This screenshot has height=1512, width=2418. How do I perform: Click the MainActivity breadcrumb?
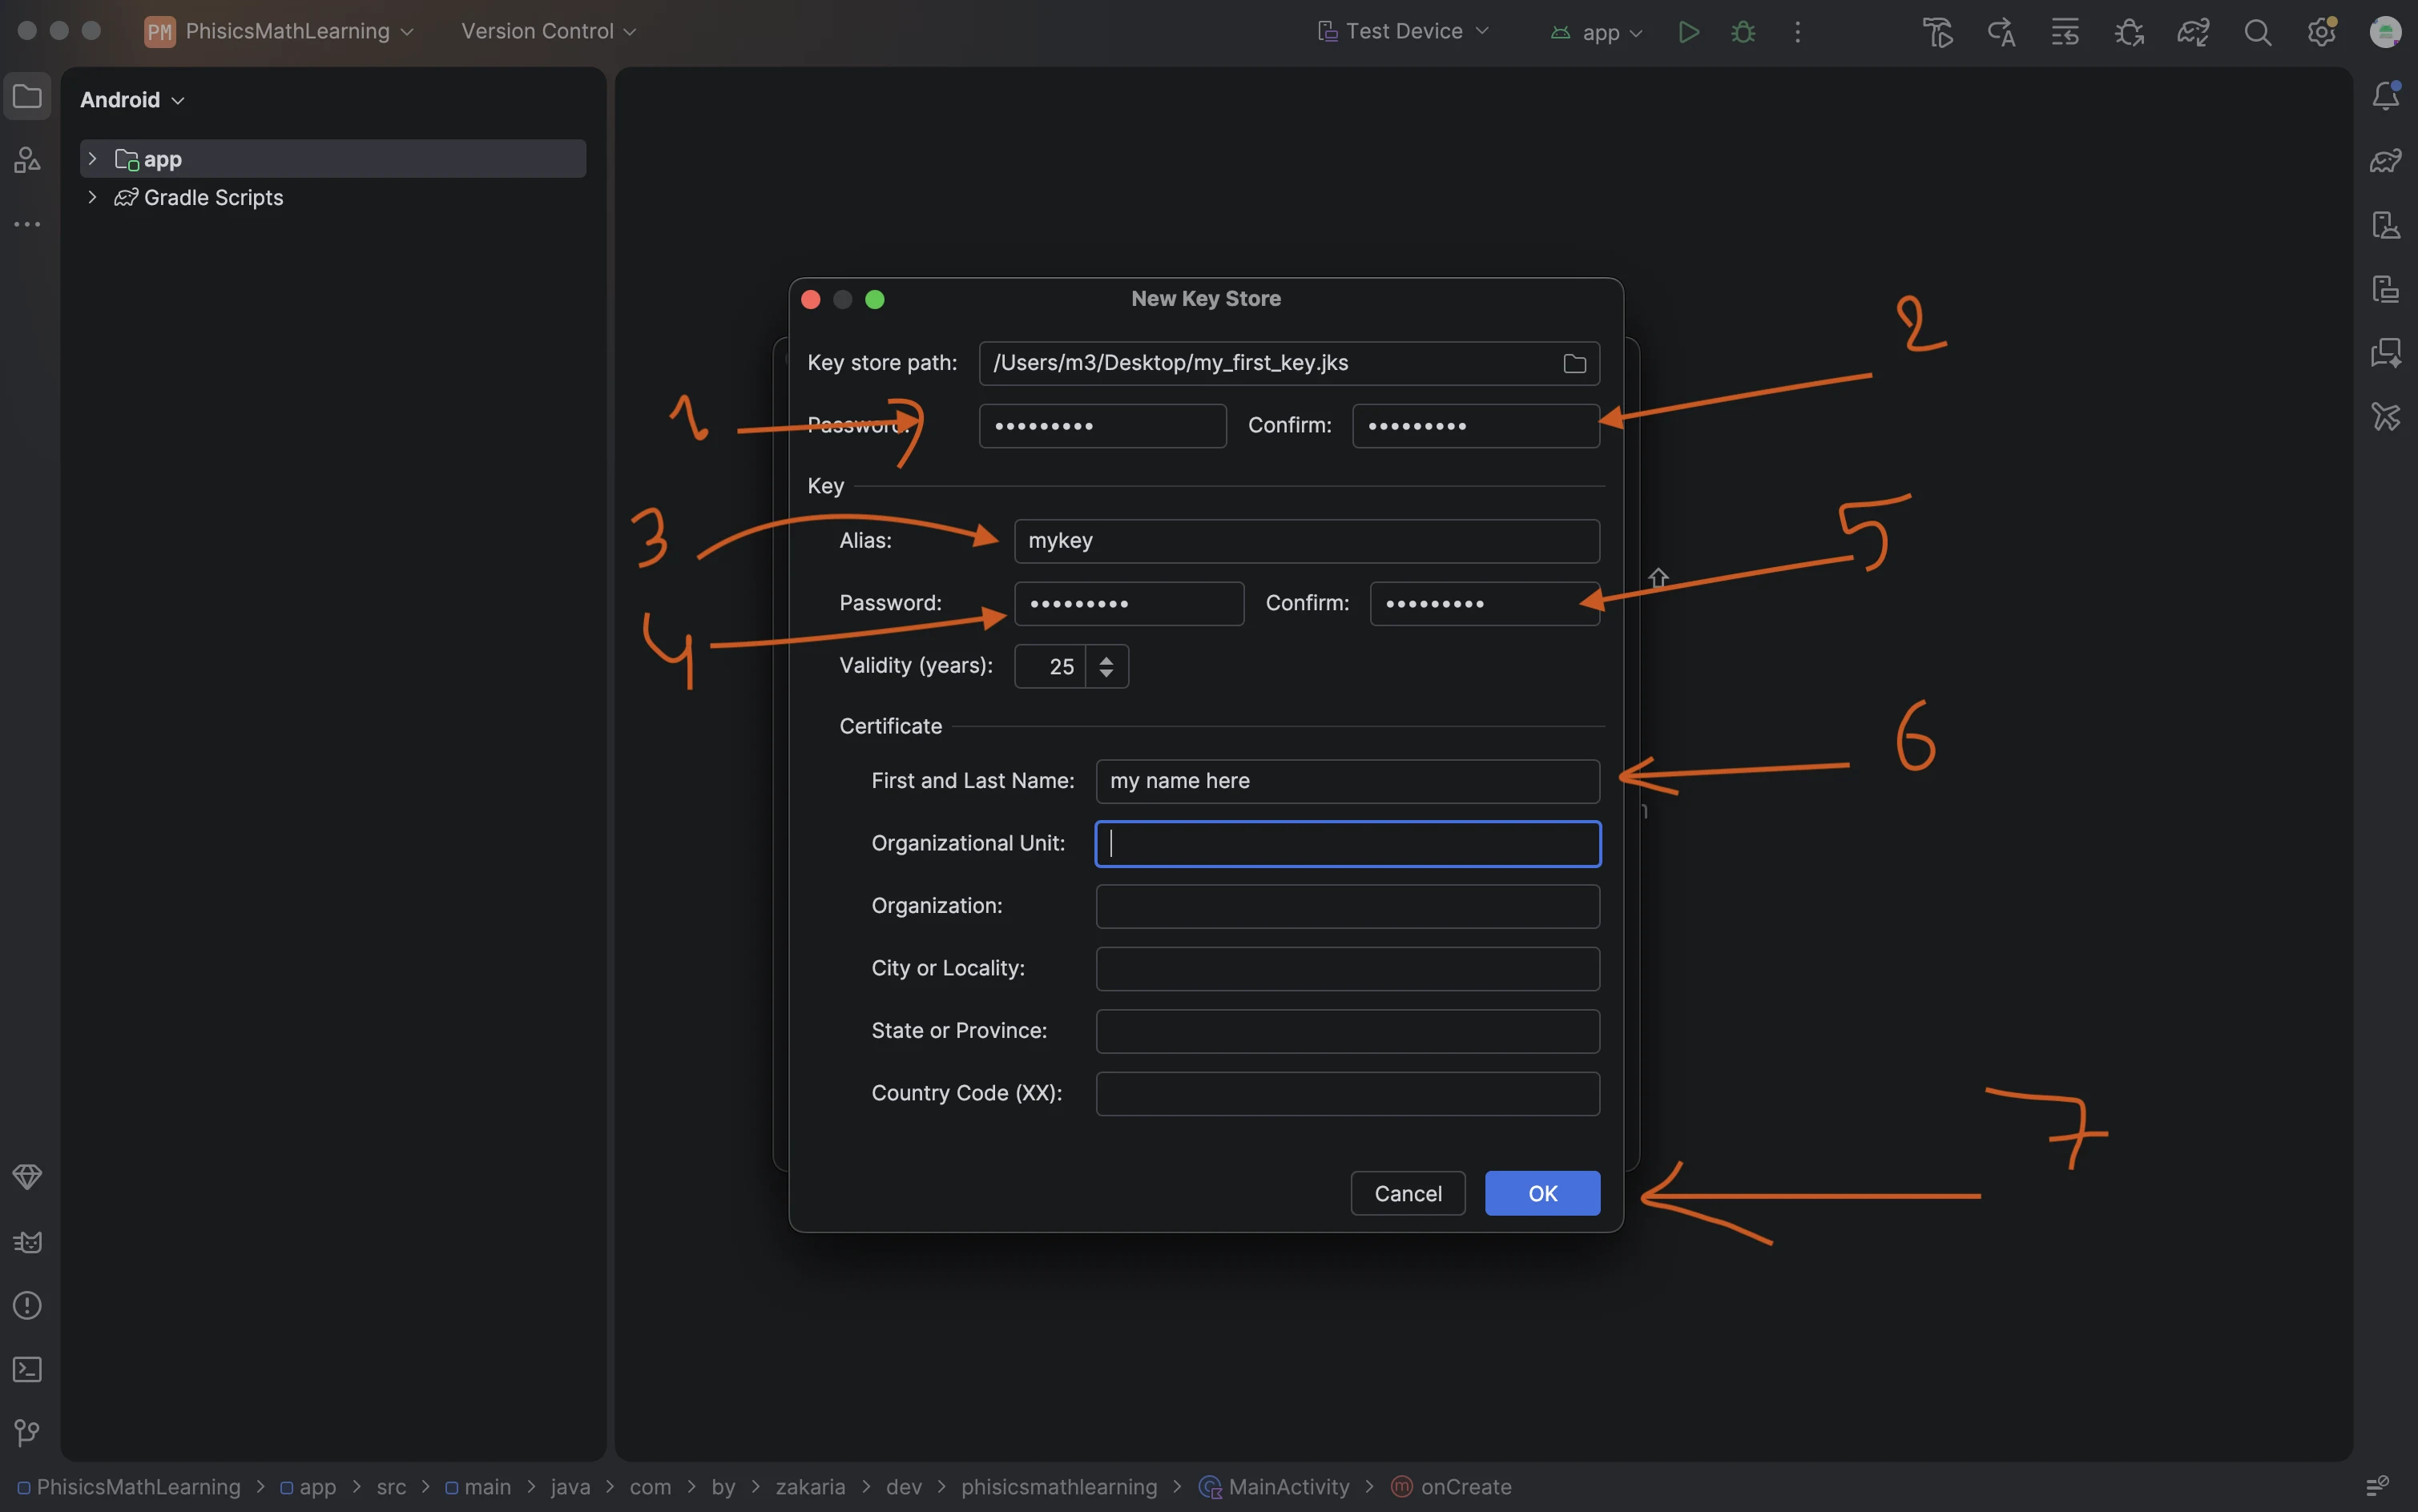[1275, 1487]
